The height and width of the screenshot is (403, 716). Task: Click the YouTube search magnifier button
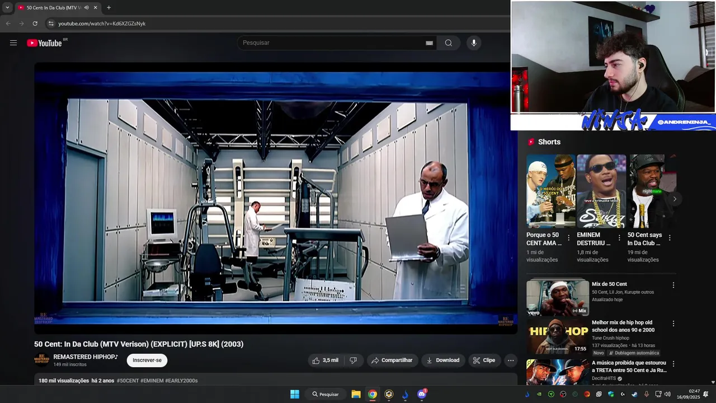[448, 43]
